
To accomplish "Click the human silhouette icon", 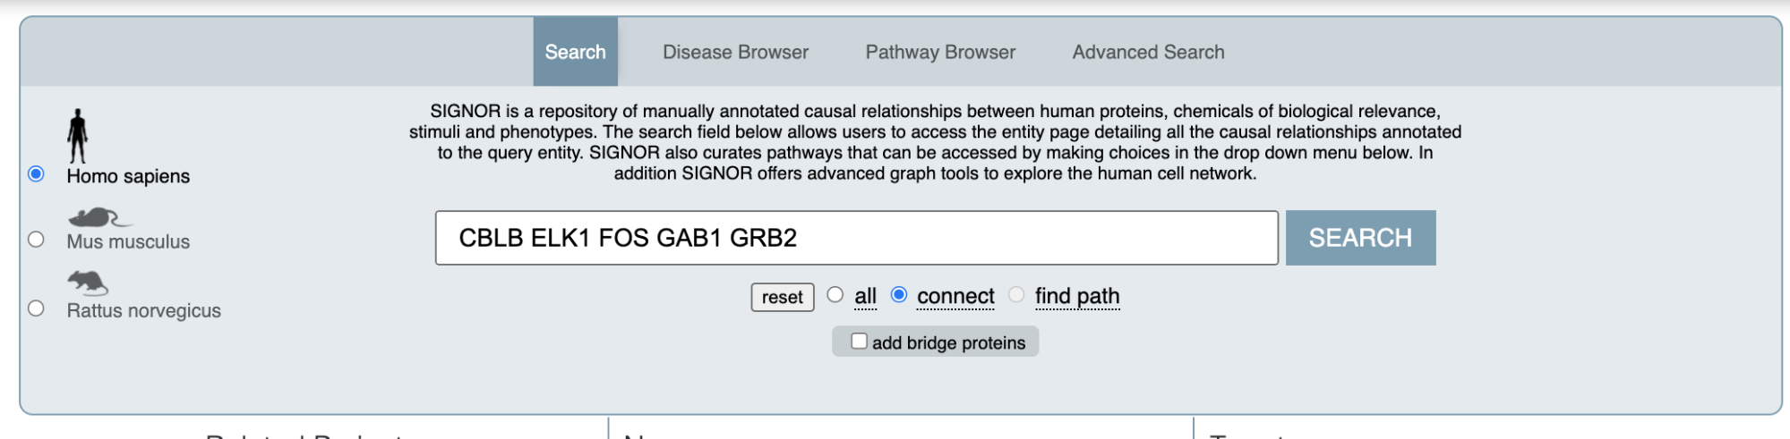I will pos(78,136).
